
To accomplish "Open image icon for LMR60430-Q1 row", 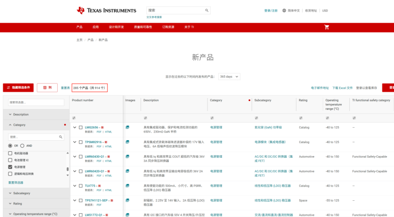I will point(127,156).
